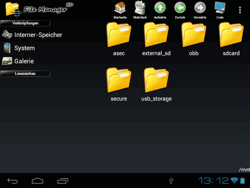Click the Galerie shortcut label
This screenshot has height=188, width=250.
24,61
